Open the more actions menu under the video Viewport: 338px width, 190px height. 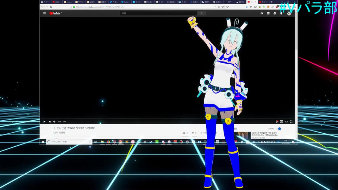[x=222, y=133]
